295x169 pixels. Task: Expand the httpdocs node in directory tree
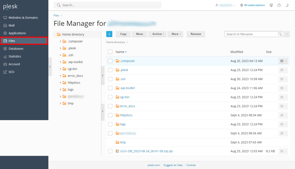click(60, 83)
